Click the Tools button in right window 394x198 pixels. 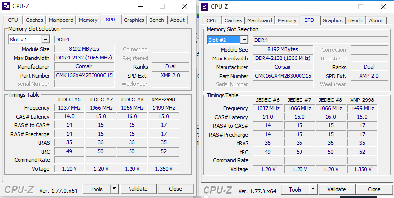pyautogui.click(x=295, y=189)
